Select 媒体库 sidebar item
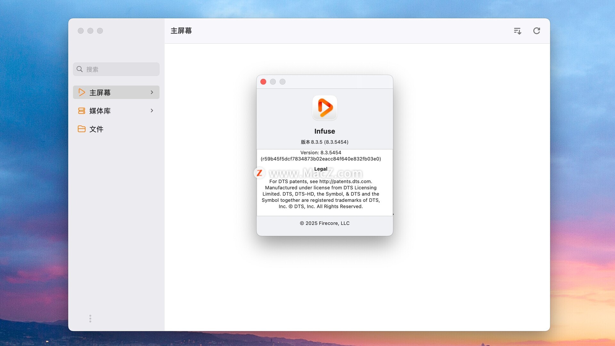Viewport: 615px width, 346px height. 100,111
